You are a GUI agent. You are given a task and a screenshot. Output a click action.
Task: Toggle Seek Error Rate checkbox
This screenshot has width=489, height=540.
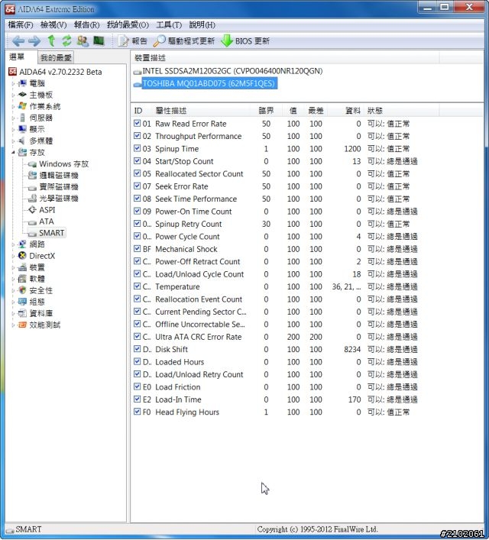pyautogui.click(x=138, y=186)
